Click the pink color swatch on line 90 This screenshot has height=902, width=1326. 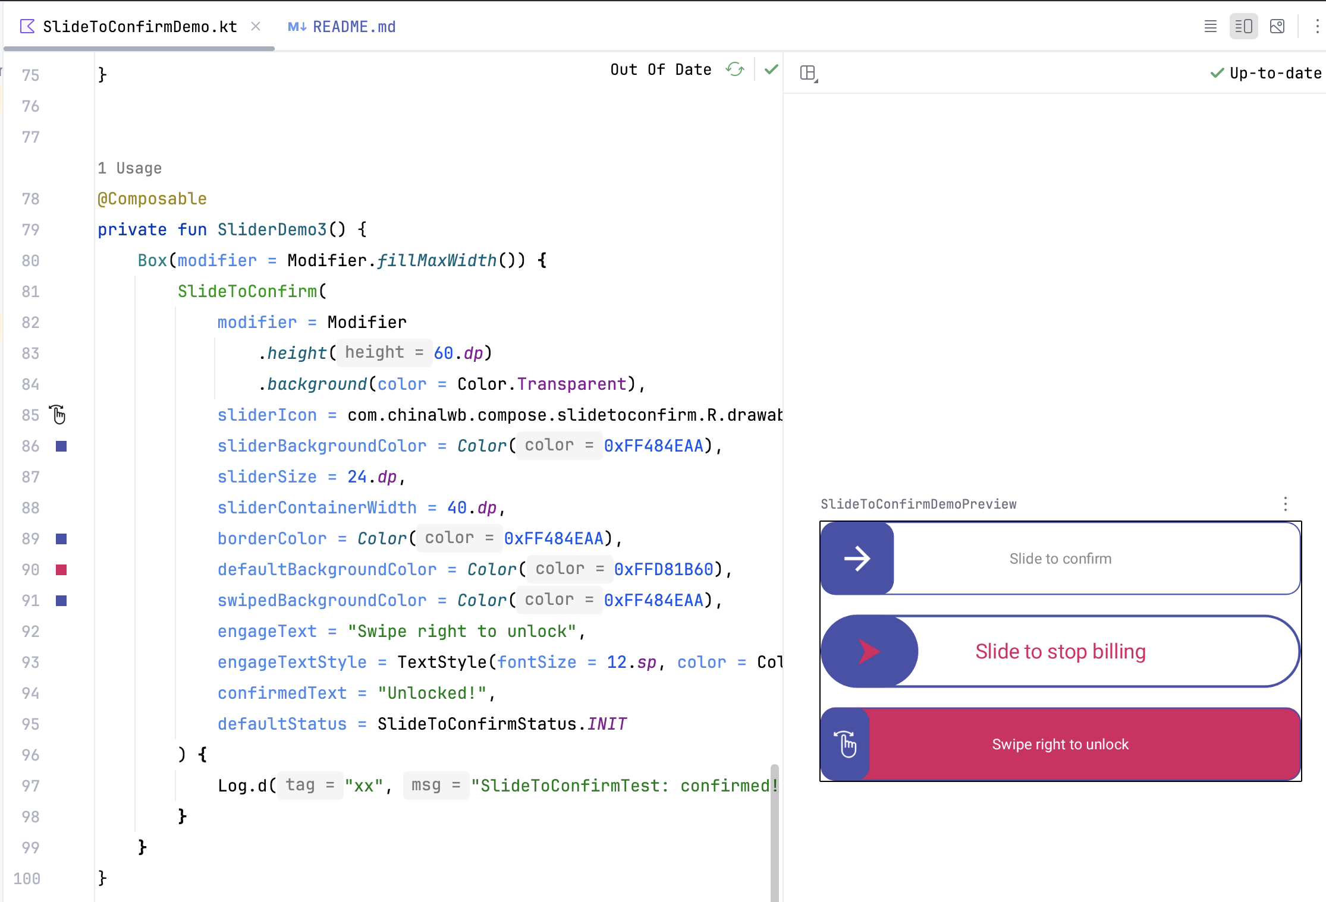click(x=61, y=570)
